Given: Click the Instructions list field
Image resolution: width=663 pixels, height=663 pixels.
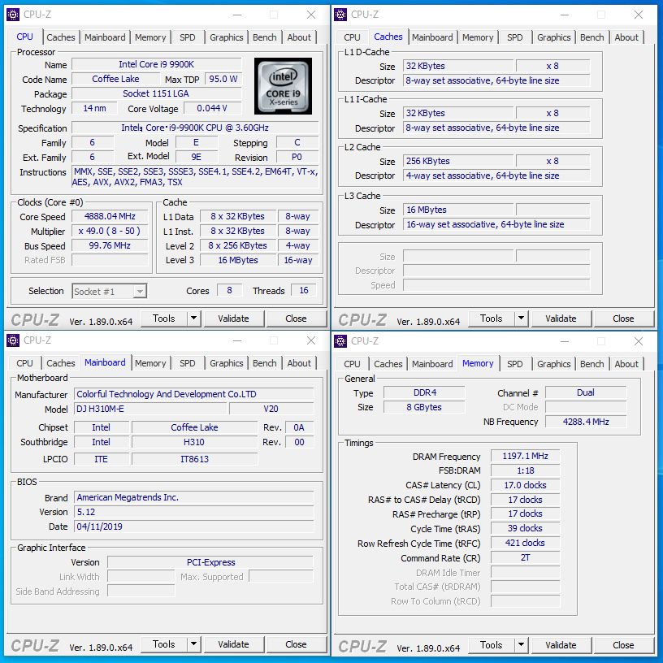Looking at the screenshot, I should (195, 177).
